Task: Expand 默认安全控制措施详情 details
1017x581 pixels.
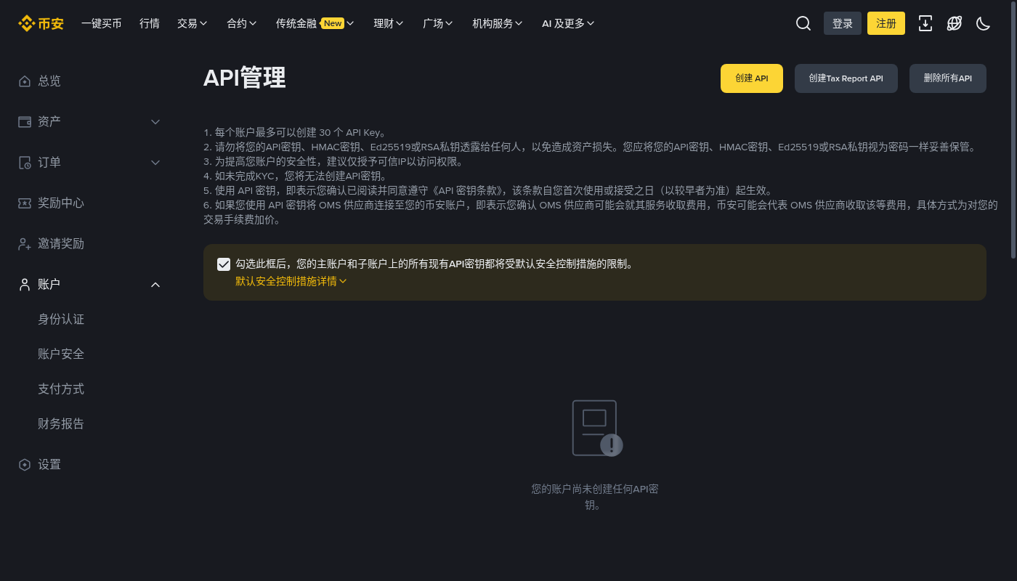Action: 291,281
